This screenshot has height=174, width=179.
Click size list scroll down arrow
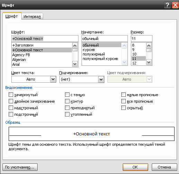coord(149,62)
